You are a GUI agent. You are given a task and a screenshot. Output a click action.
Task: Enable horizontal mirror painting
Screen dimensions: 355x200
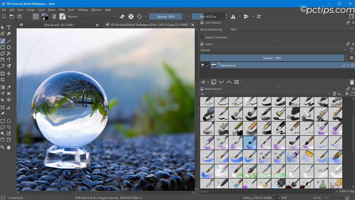click(x=233, y=16)
